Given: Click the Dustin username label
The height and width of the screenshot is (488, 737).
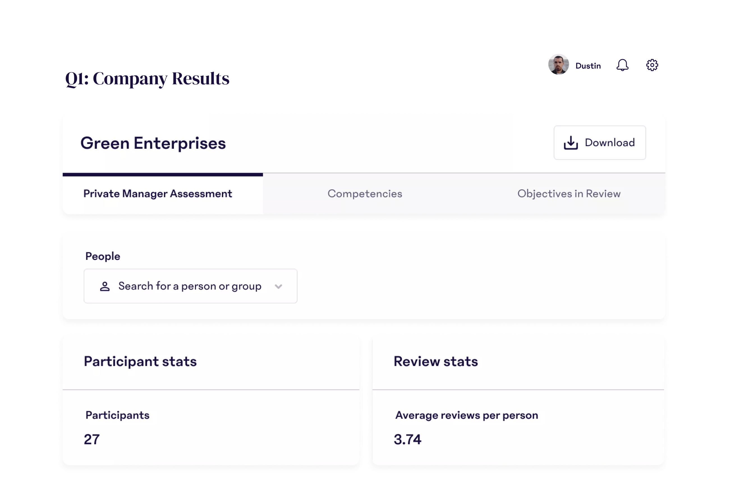Looking at the screenshot, I should pos(588,66).
